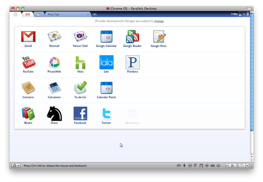Screen dimensions: 263x182
Task: Open the Google Calendar app
Action: [106, 37]
